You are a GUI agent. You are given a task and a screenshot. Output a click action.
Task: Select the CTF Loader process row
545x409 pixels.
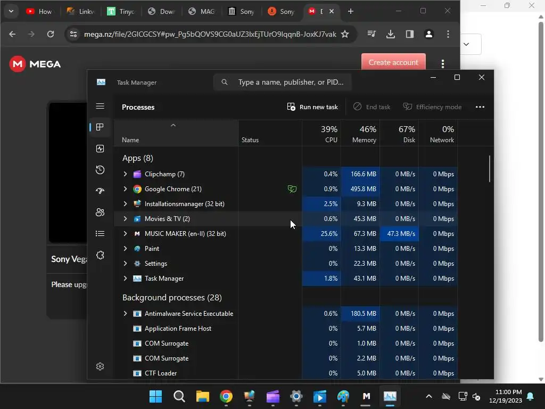[285, 373]
